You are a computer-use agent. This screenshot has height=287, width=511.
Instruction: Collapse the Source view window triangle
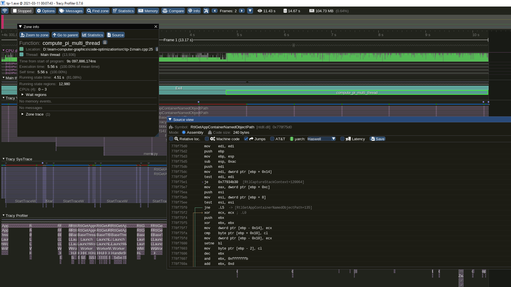tap(170, 120)
